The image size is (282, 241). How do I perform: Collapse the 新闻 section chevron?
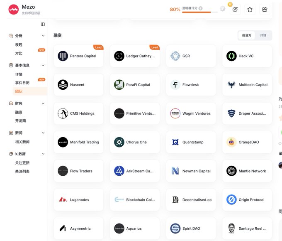[x=43, y=133]
